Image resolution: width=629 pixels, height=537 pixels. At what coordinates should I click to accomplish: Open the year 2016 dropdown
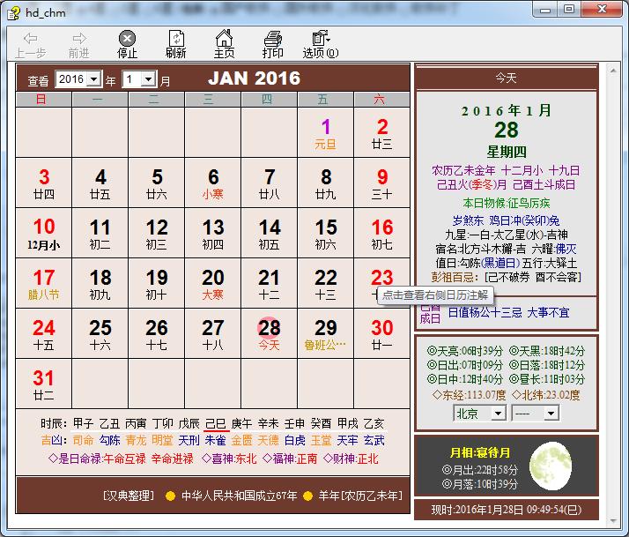pyautogui.click(x=78, y=79)
